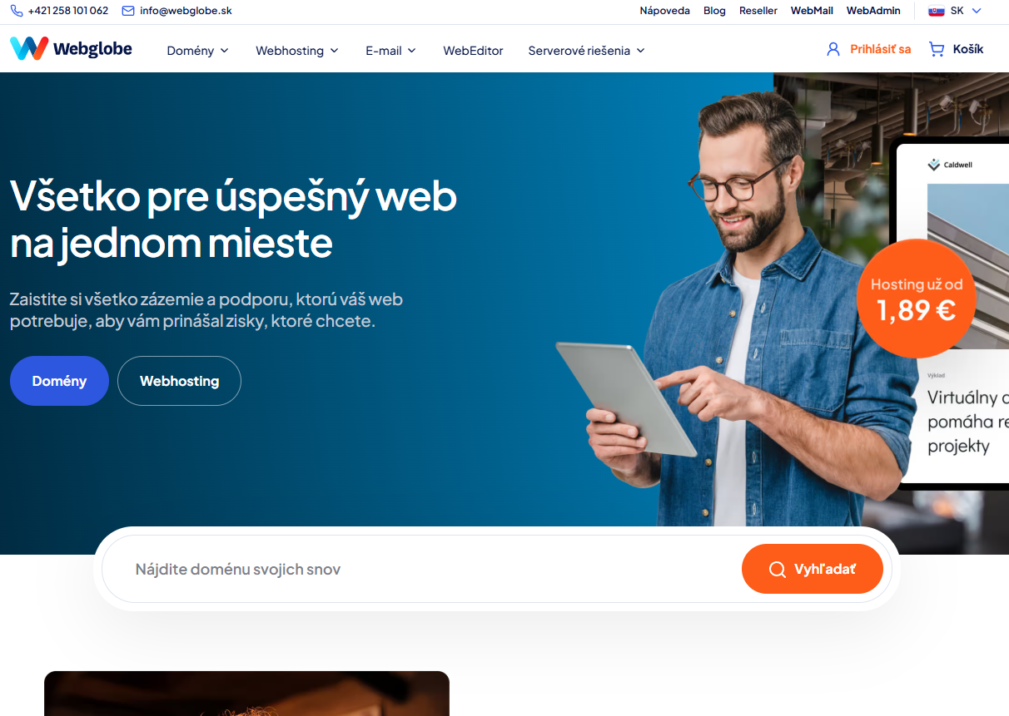Viewport: 1009px width, 716px height.
Task: Click the envelope icon next to info@webglobe.sk
Action: pyautogui.click(x=128, y=11)
